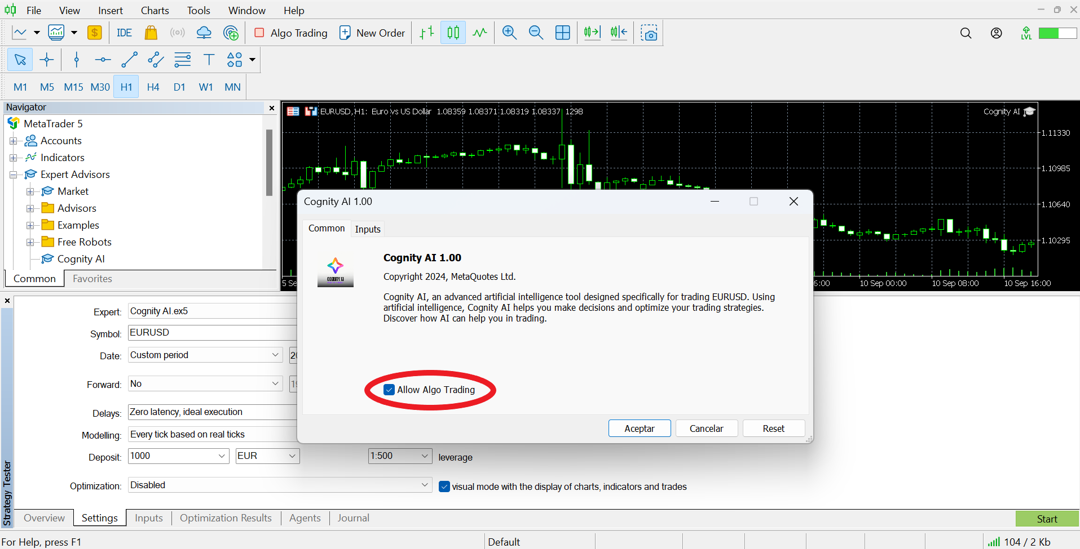This screenshot has width=1080, height=549.
Task: Select the H4 timeframe
Action: [x=153, y=87]
